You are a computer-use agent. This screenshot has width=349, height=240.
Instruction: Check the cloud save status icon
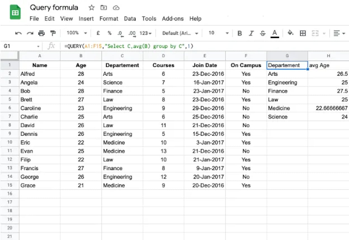tap(116, 8)
